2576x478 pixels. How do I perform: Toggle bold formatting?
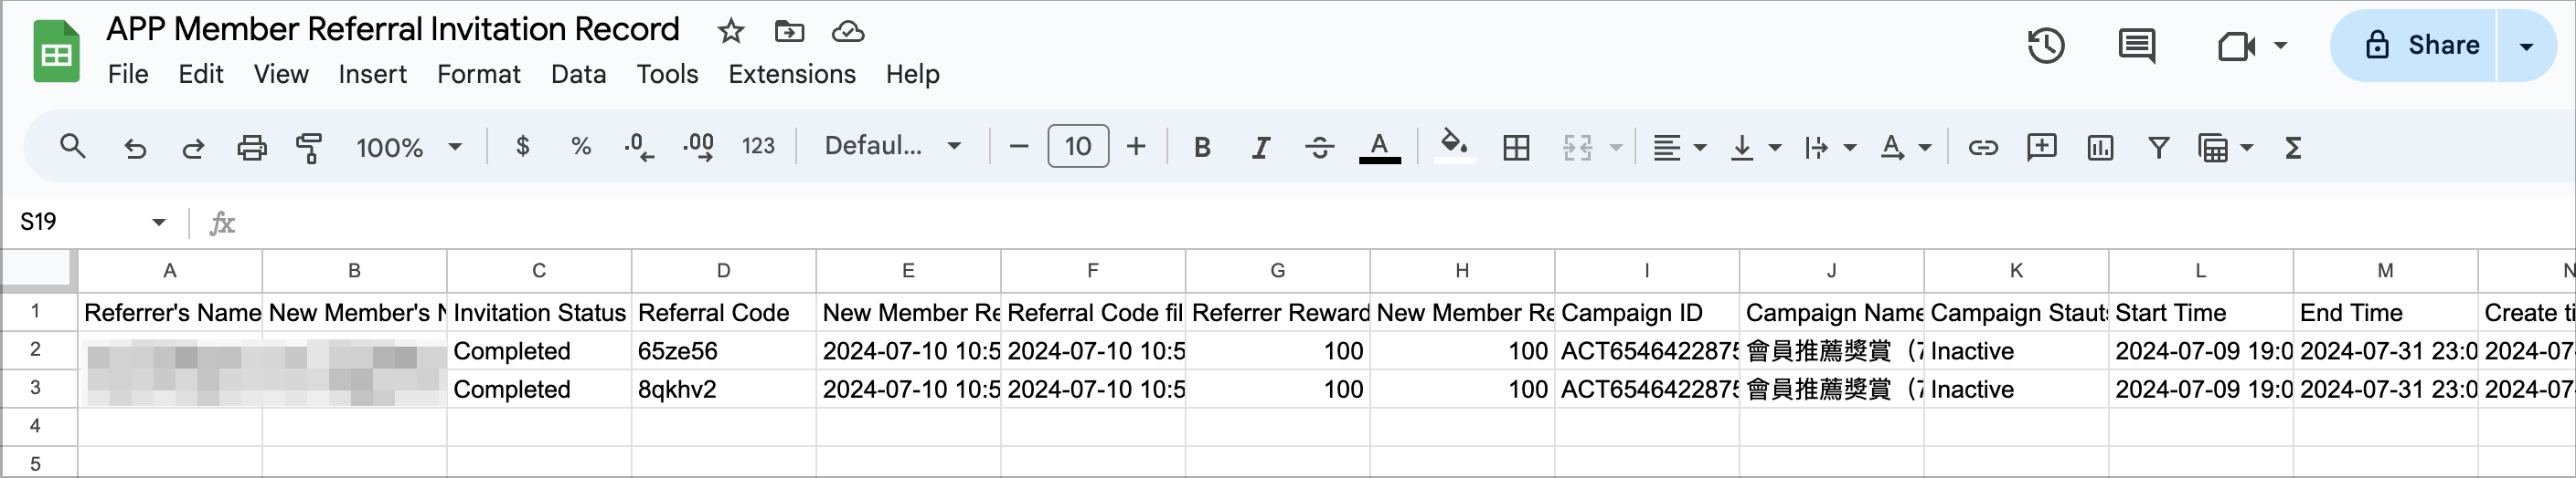pos(1202,148)
